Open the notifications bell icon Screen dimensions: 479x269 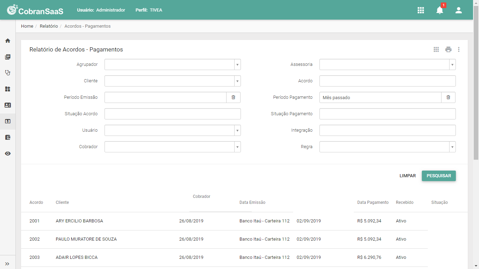[x=440, y=10]
